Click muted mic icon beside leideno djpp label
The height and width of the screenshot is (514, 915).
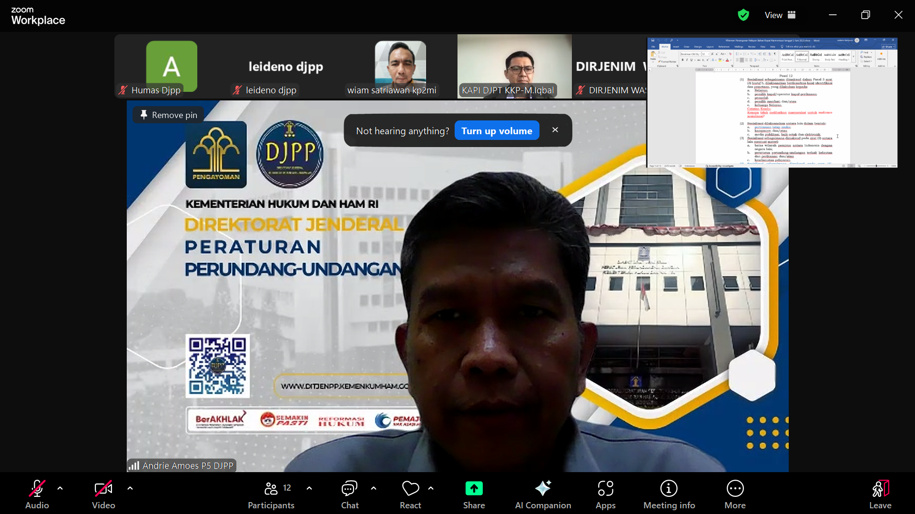237,90
